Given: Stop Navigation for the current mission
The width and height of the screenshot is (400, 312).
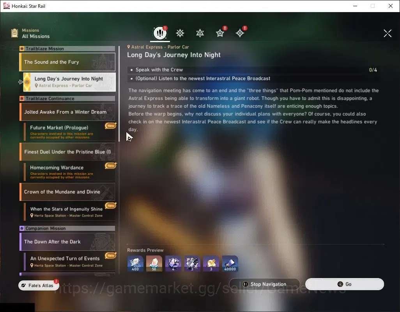Looking at the screenshot, I should pos(265,284).
